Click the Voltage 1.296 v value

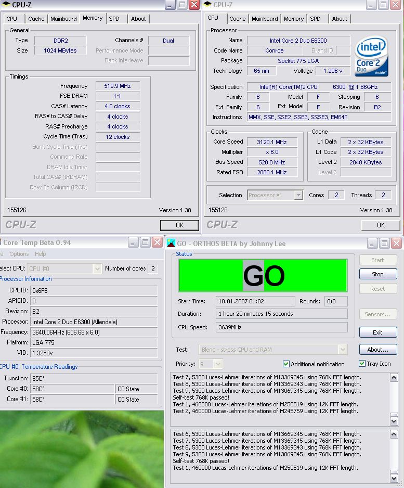[x=333, y=71]
